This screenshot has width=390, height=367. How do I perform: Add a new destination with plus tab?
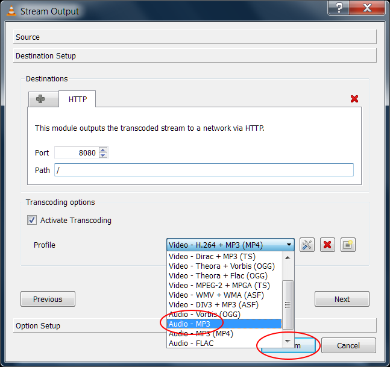pyautogui.click(x=43, y=99)
